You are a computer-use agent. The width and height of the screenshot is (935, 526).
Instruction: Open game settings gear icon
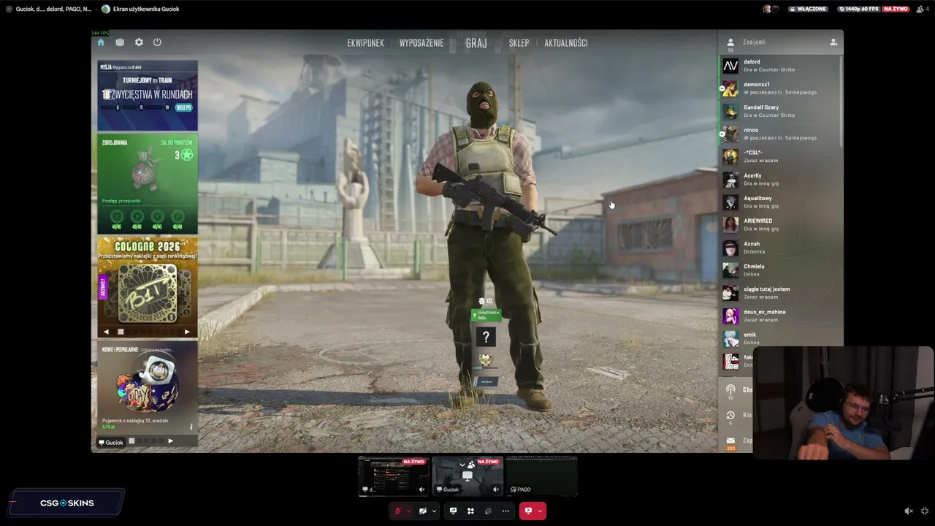pos(139,42)
